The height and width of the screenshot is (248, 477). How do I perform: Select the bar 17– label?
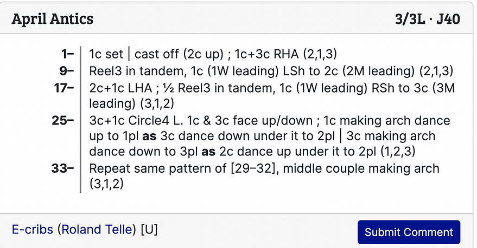pyautogui.click(x=64, y=87)
